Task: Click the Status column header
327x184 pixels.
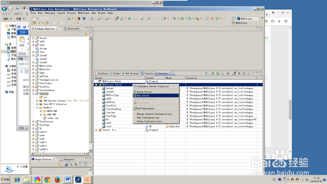Action: coord(155,78)
